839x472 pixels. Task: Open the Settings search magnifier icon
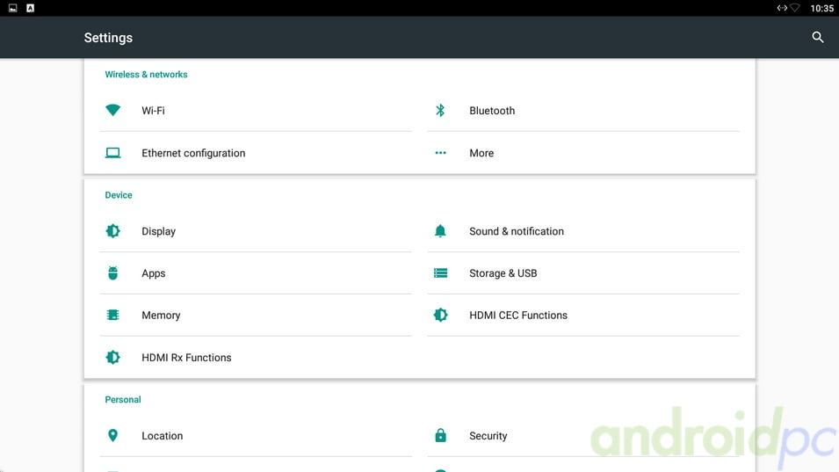pyautogui.click(x=818, y=37)
